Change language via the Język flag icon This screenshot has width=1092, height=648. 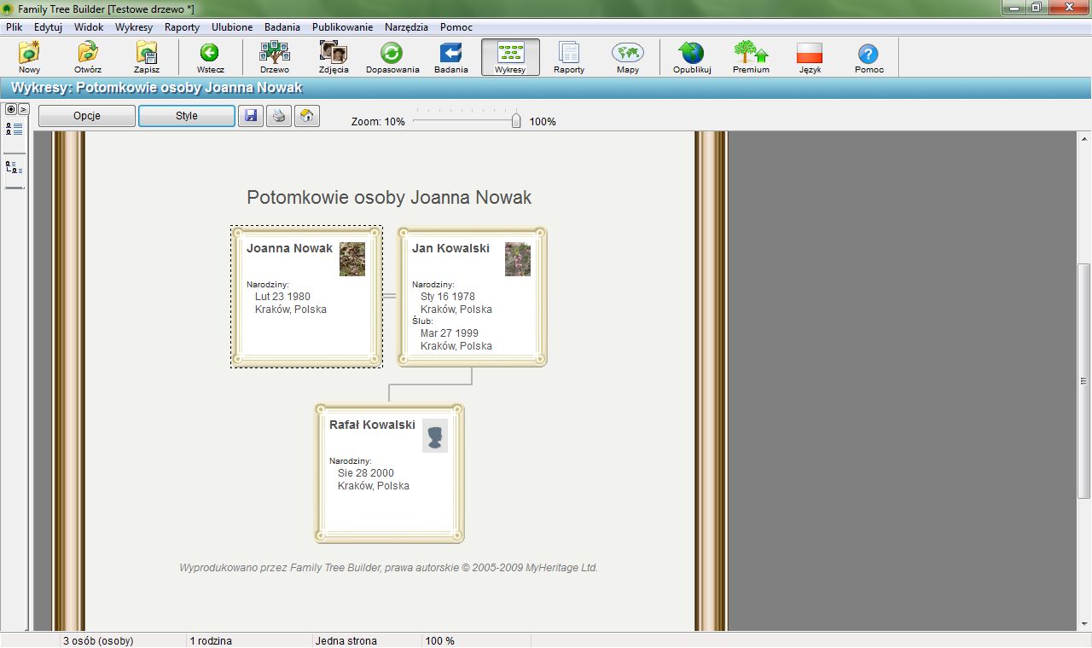click(810, 57)
